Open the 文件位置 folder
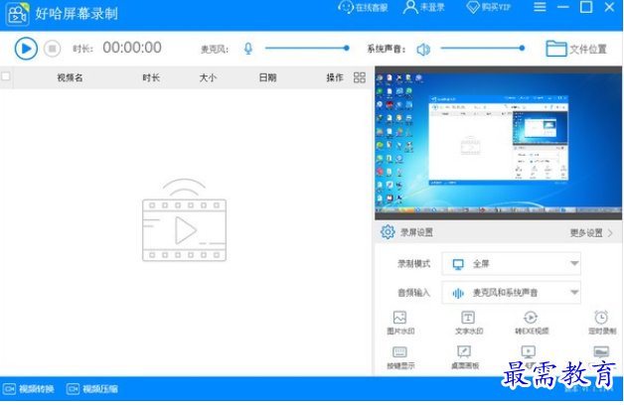The width and height of the screenshot is (624, 405). (x=576, y=49)
